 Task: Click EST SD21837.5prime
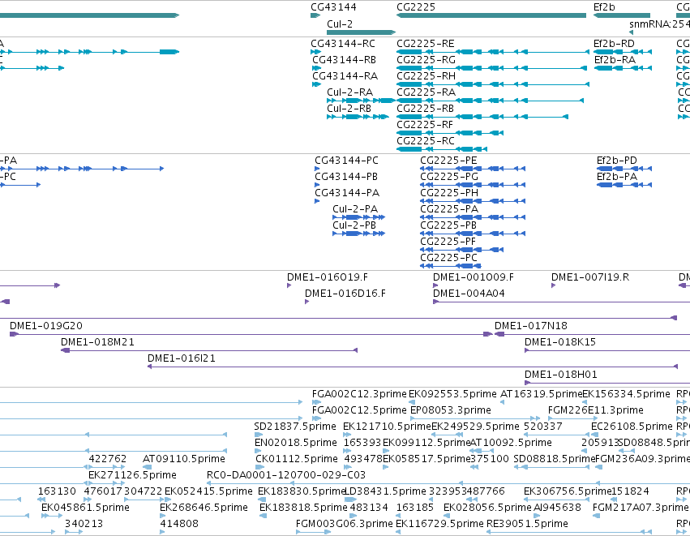coord(295,427)
